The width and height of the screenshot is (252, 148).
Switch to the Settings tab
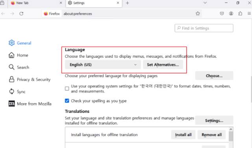[94, 3]
